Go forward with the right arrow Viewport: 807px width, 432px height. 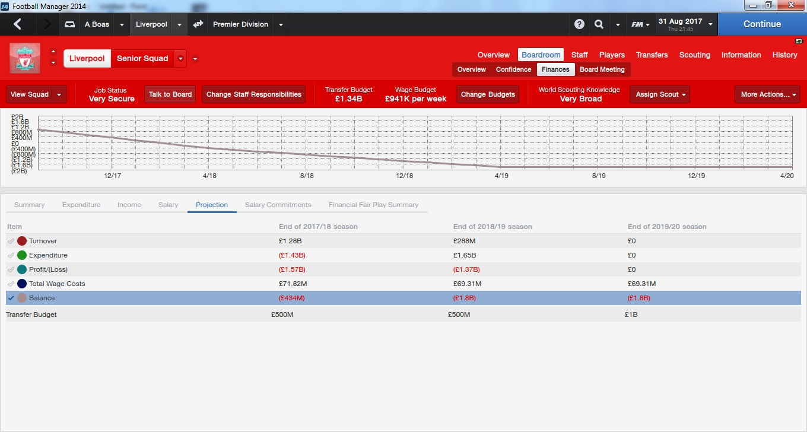(48, 24)
